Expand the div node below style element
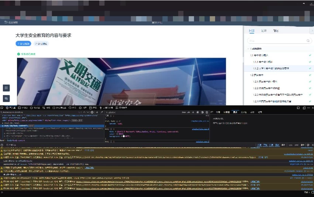The image size is (314, 197). 4,136
